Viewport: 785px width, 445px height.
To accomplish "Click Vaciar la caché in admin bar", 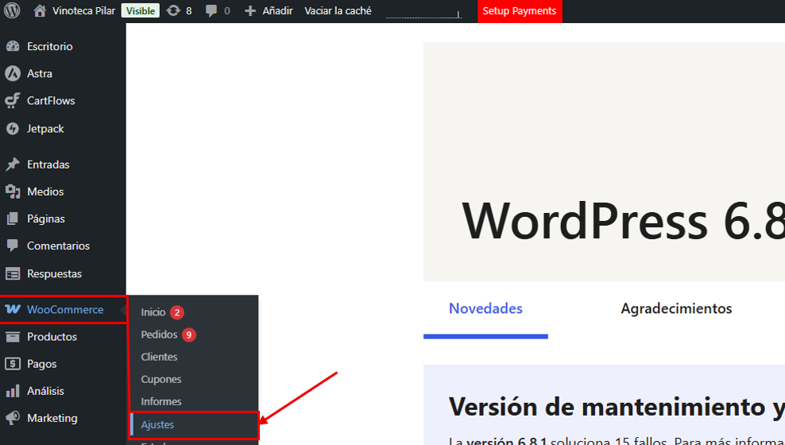I will click(x=338, y=10).
